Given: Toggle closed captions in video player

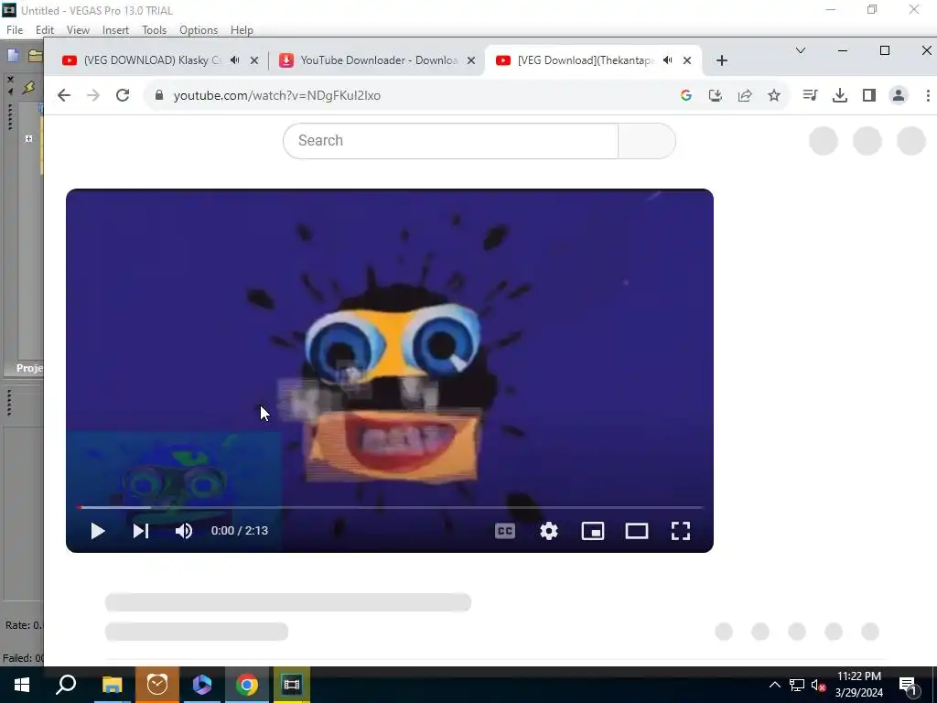Looking at the screenshot, I should [x=505, y=531].
